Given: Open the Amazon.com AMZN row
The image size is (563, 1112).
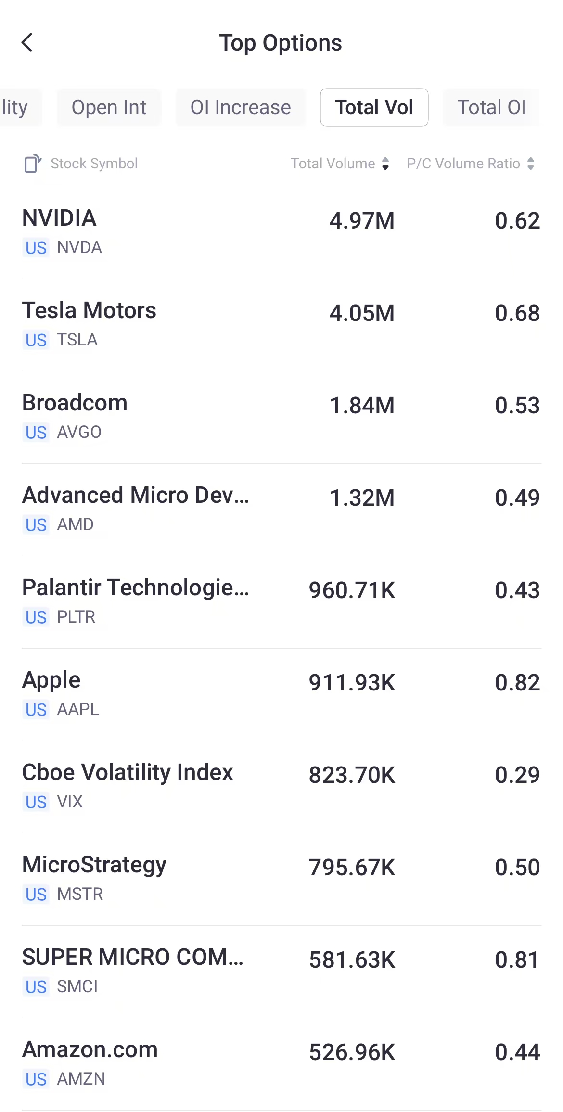Looking at the screenshot, I should click(x=281, y=1063).
